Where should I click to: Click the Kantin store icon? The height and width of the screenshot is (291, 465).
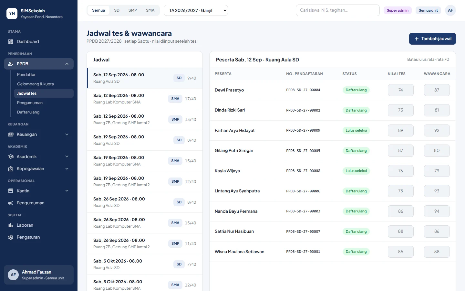11,191
